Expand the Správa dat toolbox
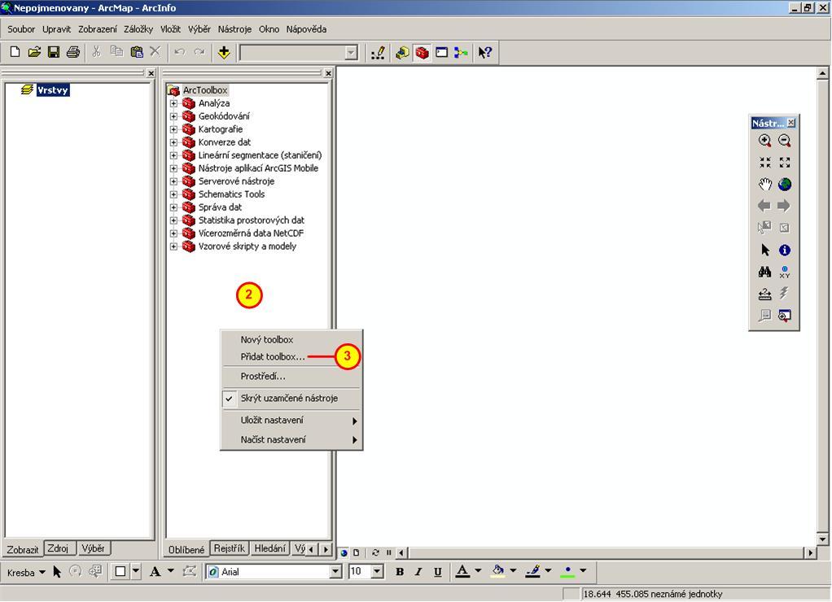Image resolution: width=832 pixels, height=602 pixels. coord(173,207)
